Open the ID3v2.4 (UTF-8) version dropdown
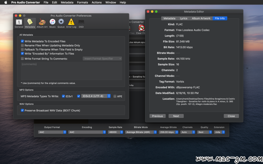 tap(96, 96)
